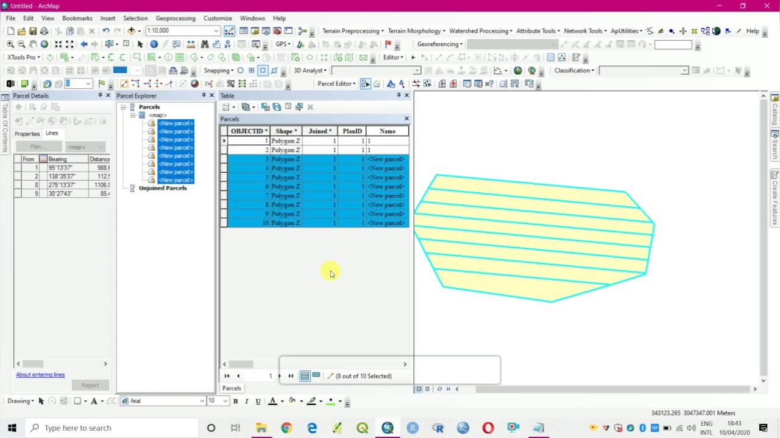
Task: Toggle Edge Snapping button
Action: (x=274, y=71)
